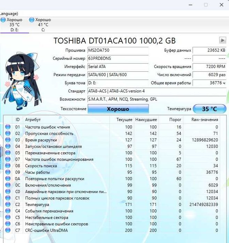Click status orb for attribute C5
Image resolution: width=229 pixels, height=243 pixels.
[x=8, y=217]
